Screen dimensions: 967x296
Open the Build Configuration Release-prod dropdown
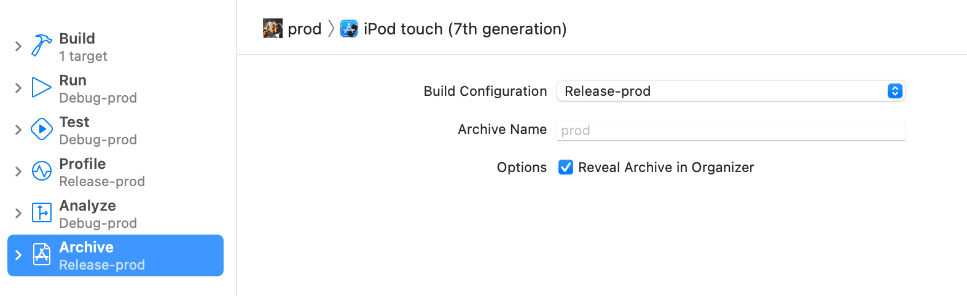click(x=730, y=91)
